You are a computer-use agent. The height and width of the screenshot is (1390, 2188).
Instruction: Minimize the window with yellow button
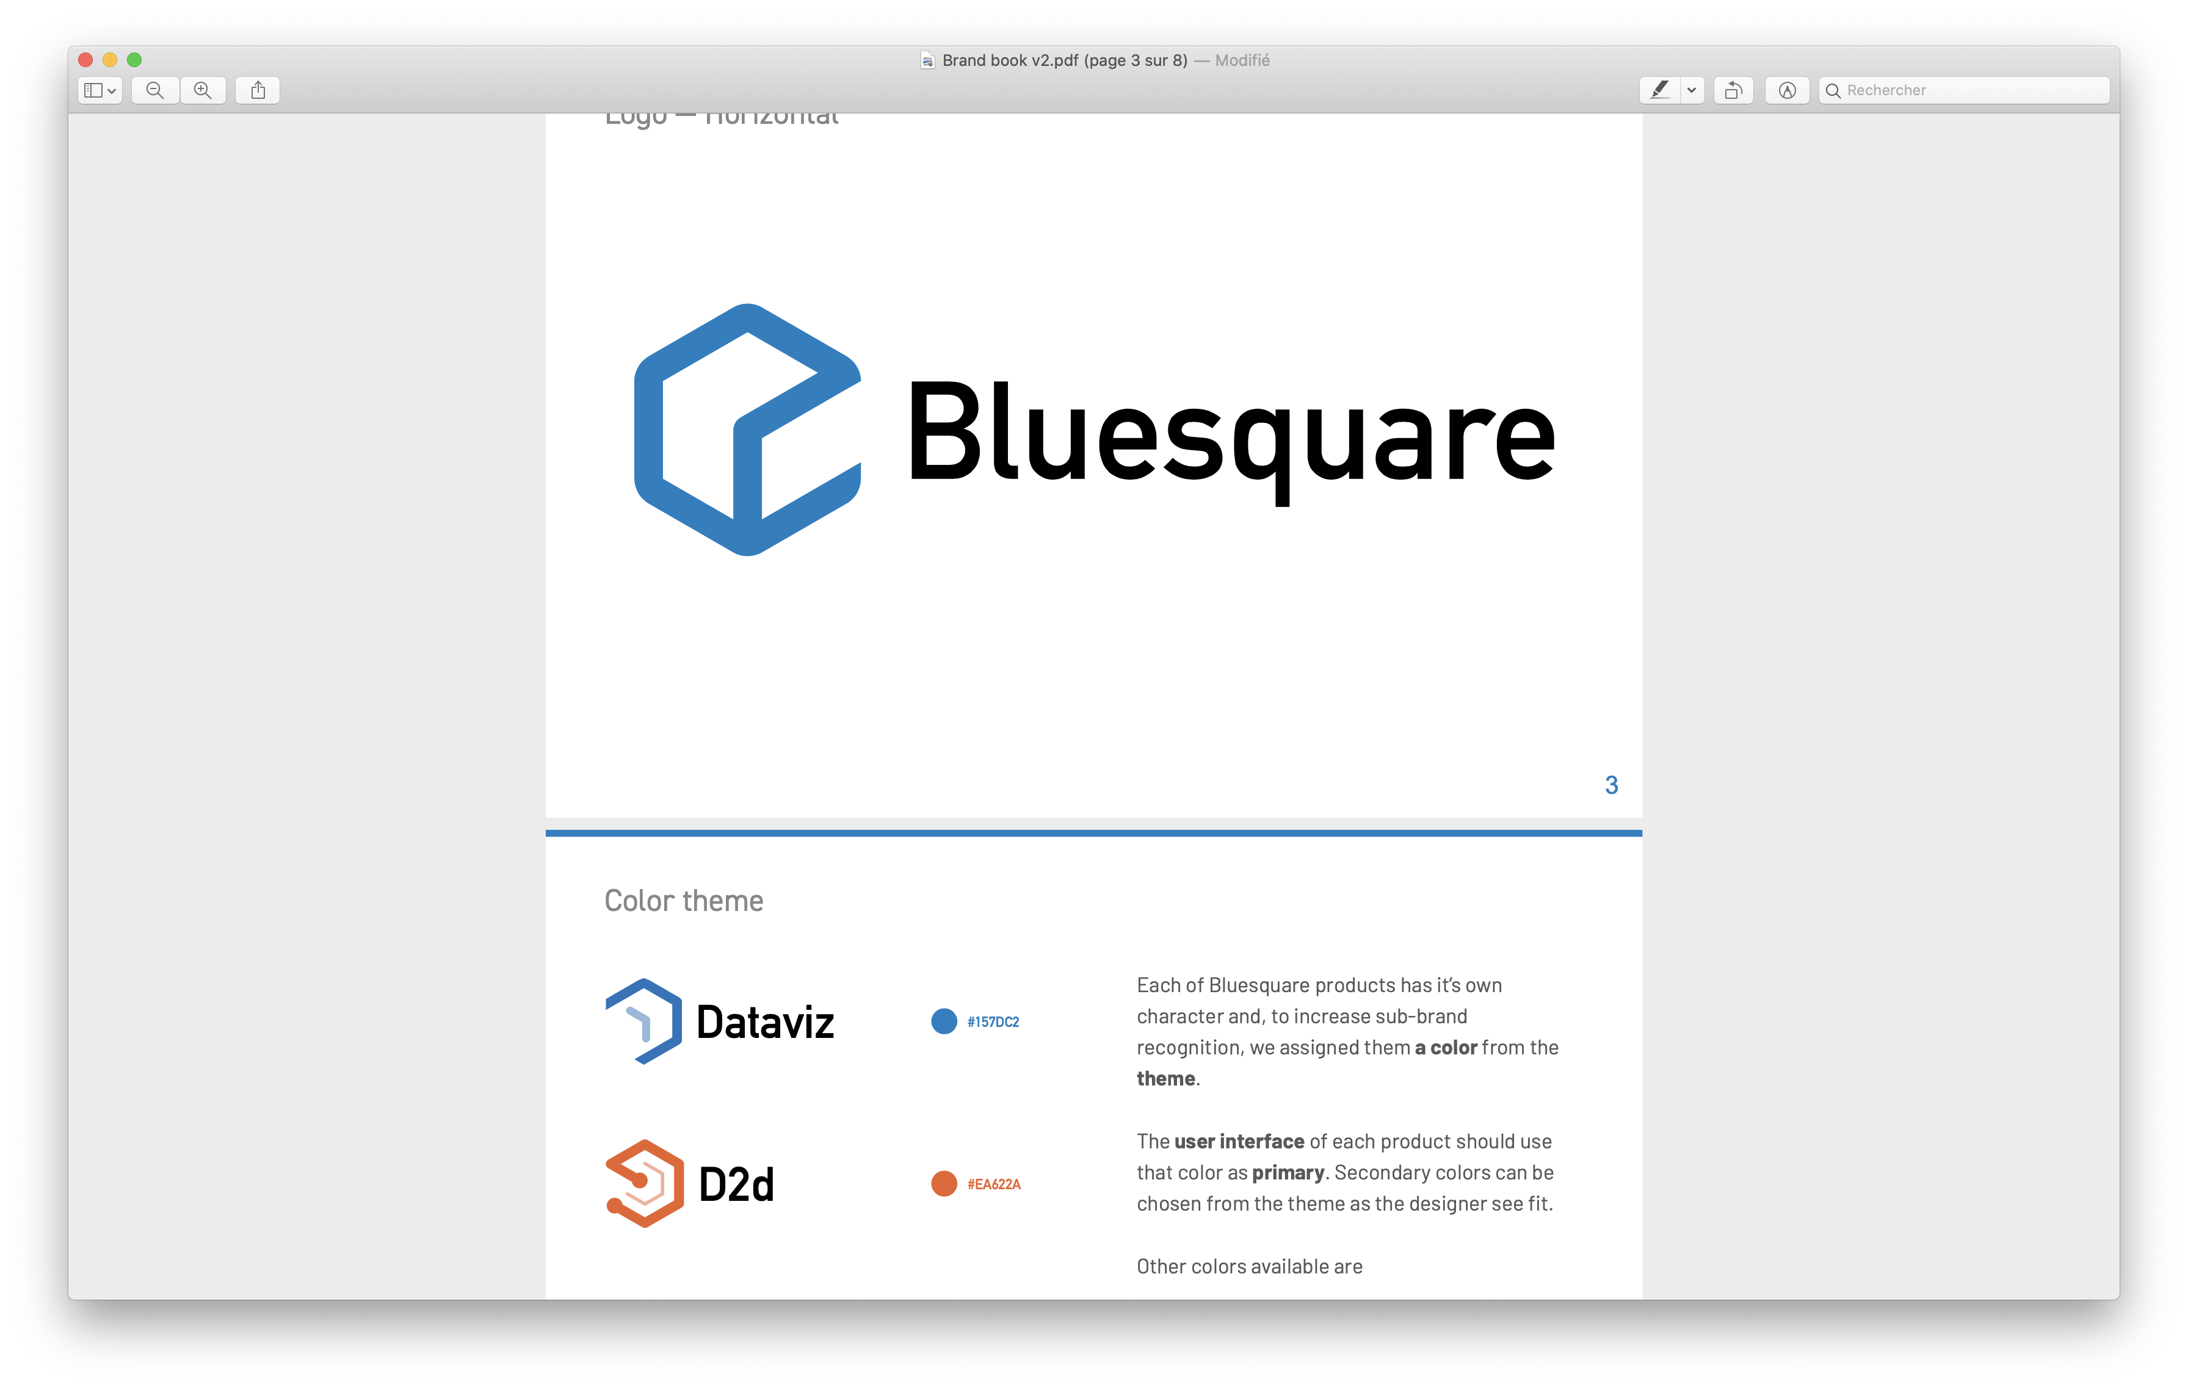click(x=110, y=60)
